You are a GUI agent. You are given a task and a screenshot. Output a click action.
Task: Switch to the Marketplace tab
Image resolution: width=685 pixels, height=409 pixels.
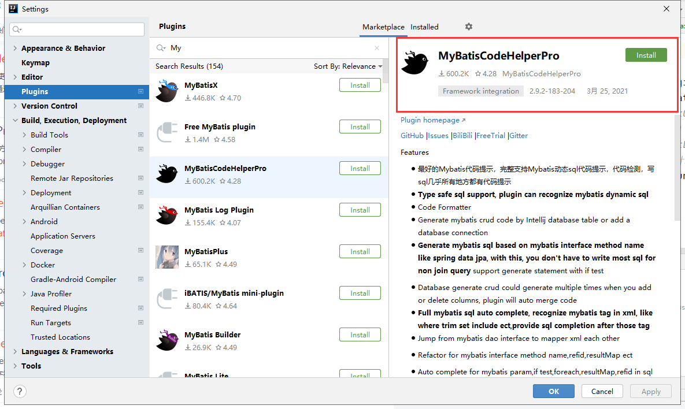click(383, 27)
